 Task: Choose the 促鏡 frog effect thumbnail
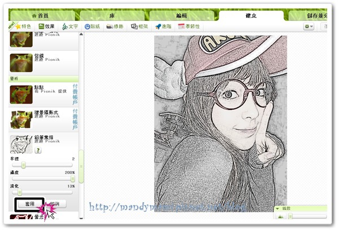click(21, 63)
